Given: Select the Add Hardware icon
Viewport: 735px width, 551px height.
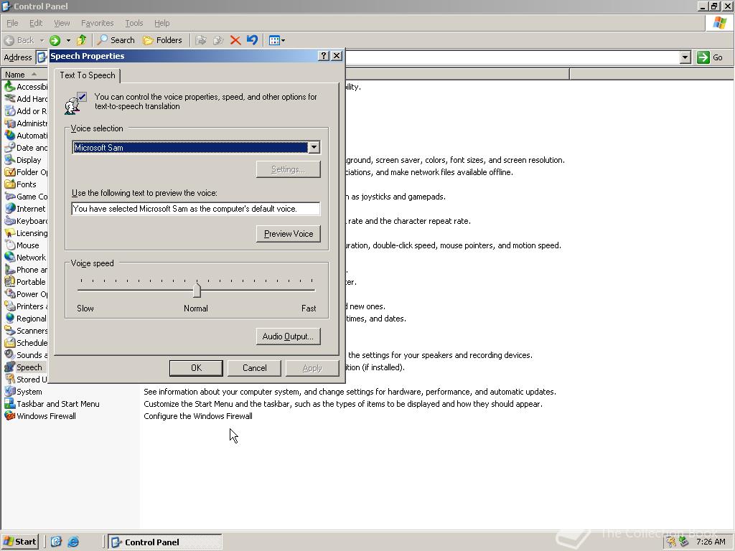Looking at the screenshot, I should pyautogui.click(x=9, y=99).
